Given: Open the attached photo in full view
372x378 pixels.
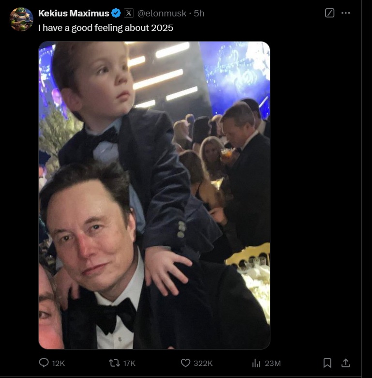Looking at the screenshot, I should tap(154, 195).
